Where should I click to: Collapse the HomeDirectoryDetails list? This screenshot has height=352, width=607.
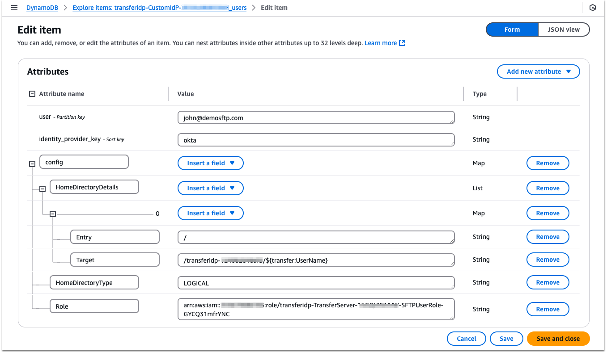click(42, 188)
